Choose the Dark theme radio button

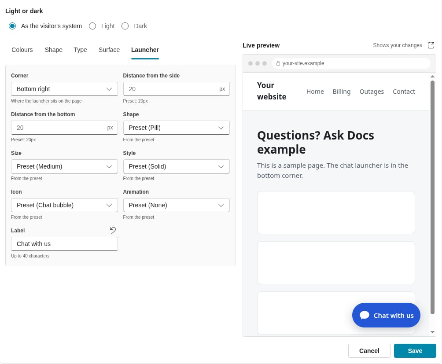coord(125,26)
